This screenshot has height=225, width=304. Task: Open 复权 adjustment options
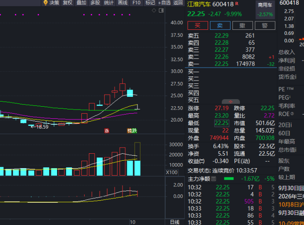(x=68, y=3)
